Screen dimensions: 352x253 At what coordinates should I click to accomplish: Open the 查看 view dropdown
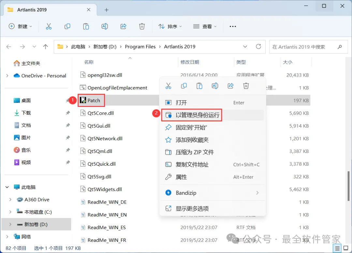[205, 26]
